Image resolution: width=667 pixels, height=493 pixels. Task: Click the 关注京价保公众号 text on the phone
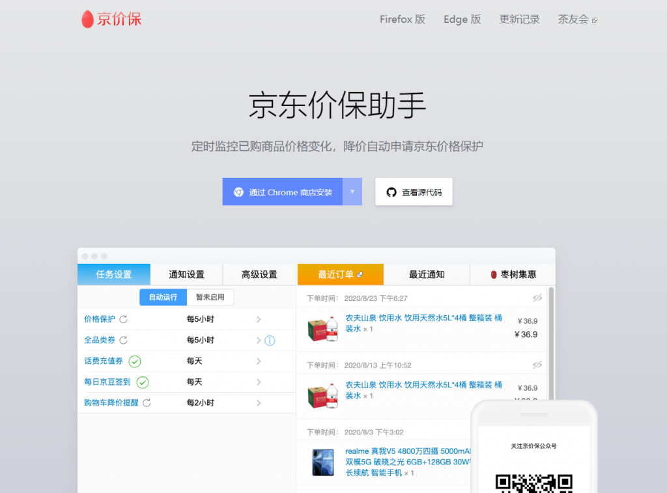(x=534, y=446)
